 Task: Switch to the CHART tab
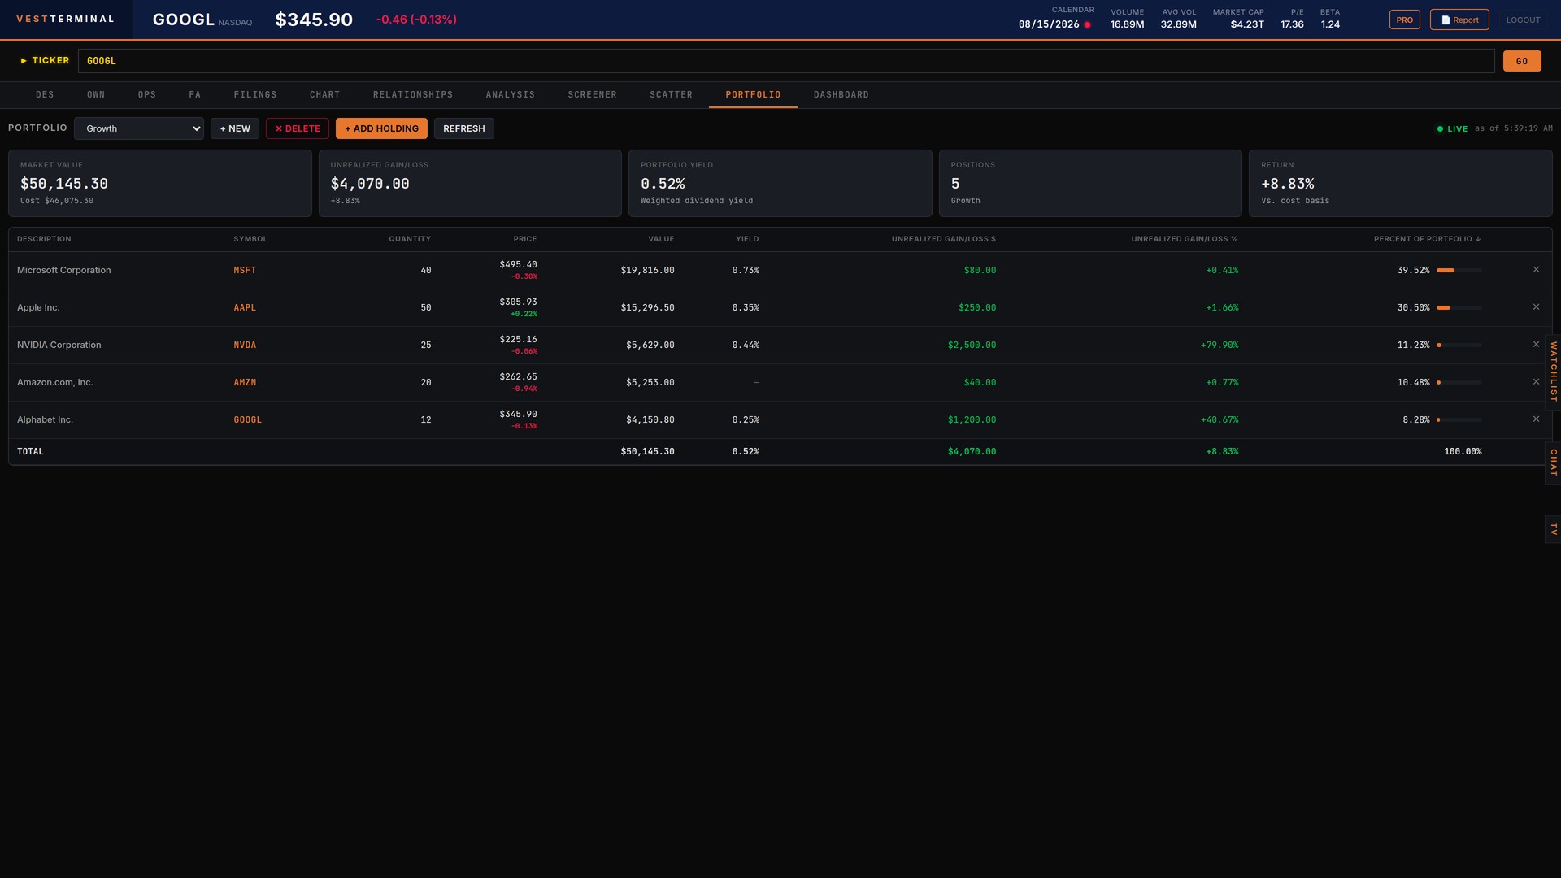(x=325, y=95)
